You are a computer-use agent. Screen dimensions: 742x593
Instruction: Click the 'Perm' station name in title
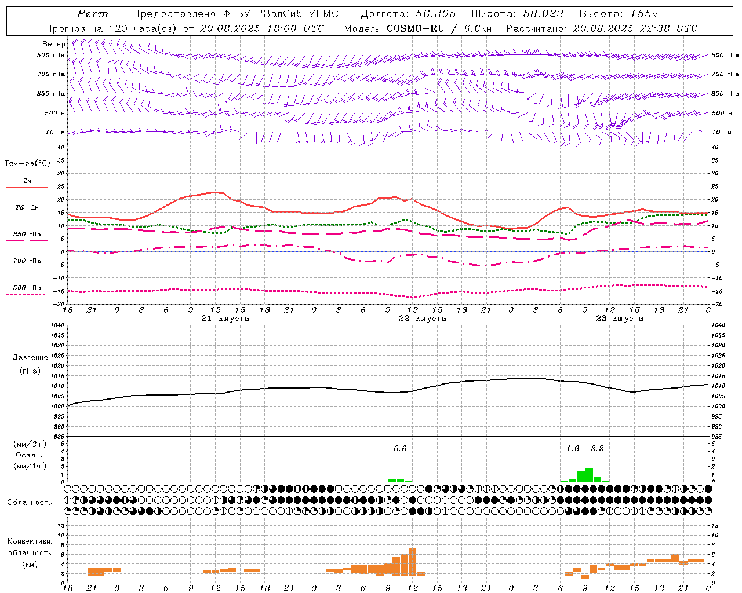93,14
